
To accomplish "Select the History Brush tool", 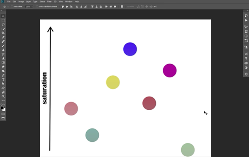I will [x=3, y=54].
